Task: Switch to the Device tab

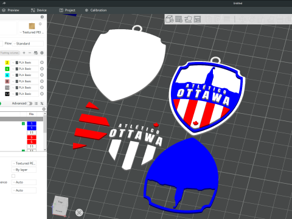Action: (39, 10)
